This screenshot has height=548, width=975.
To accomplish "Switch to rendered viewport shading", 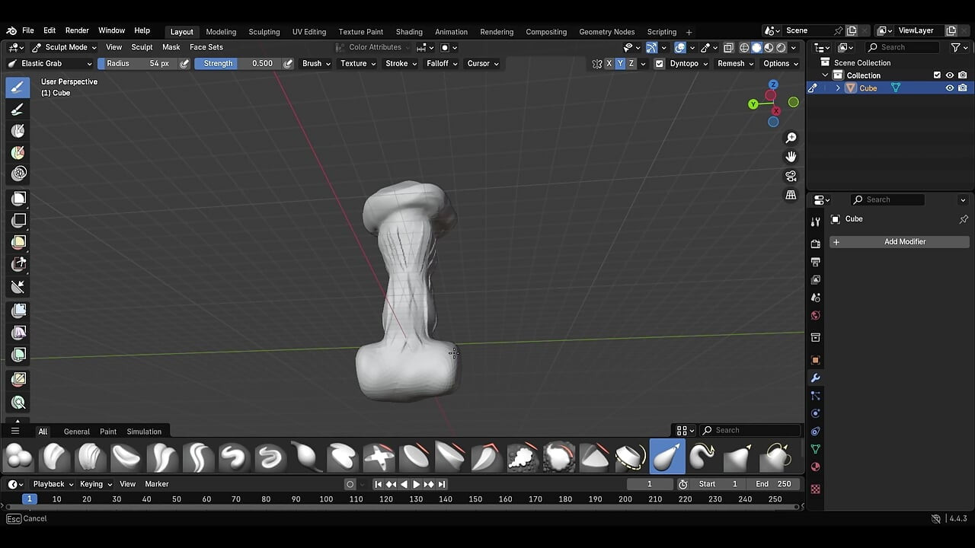I will coord(781,47).
